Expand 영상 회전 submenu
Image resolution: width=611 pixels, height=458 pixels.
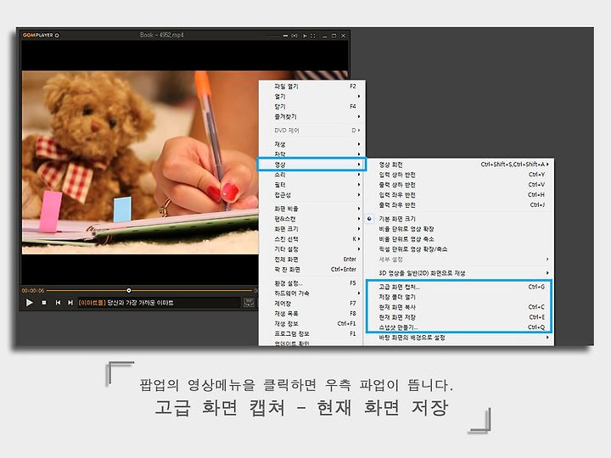pyautogui.click(x=458, y=165)
